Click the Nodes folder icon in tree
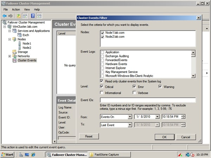Image resolution: width=211 pixels, height=158 pixels. click(x=14, y=39)
